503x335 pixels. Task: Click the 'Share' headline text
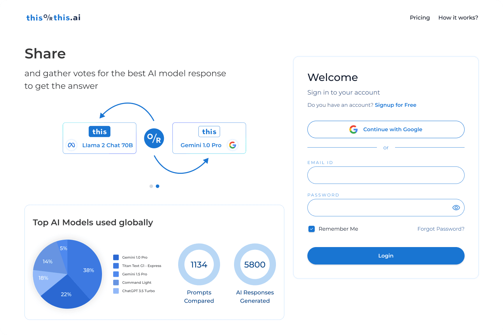coord(45,54)
